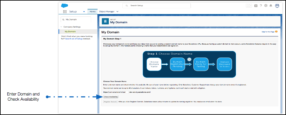Click the Register Domain button
The height and width of the screenshot is (115, 286).
110,102
